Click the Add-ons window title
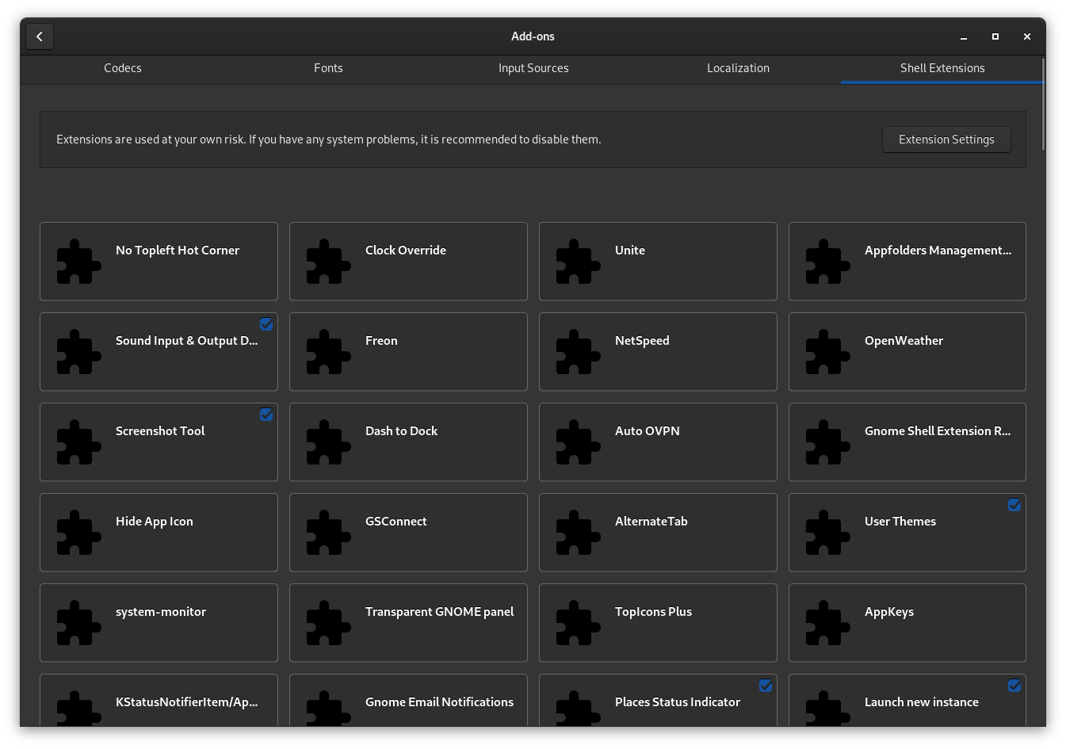The image size is (1066, 749). point(533,36)
